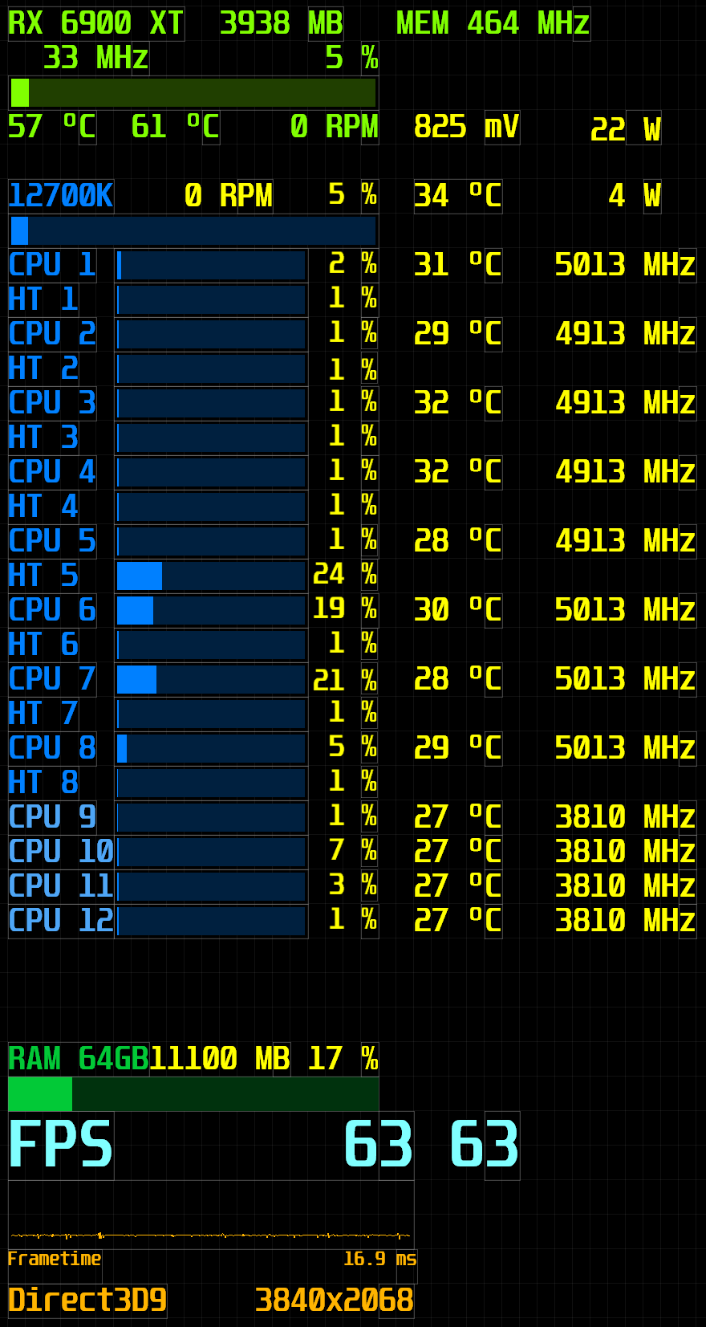Screen dimensions: 706x1327
Task: Click the HT 2 thread label
Action: coord(43,368)
